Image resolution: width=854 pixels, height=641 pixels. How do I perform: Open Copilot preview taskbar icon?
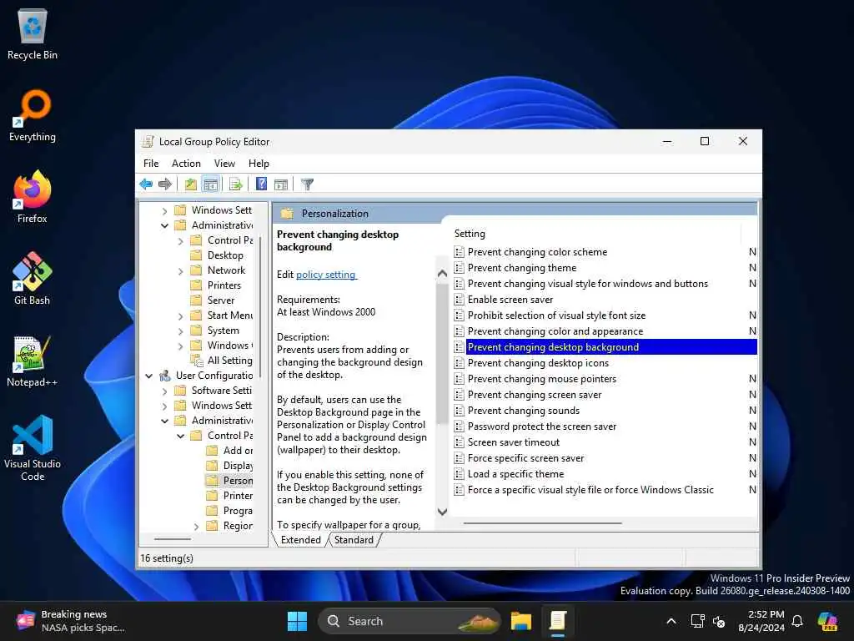(828, 621)
